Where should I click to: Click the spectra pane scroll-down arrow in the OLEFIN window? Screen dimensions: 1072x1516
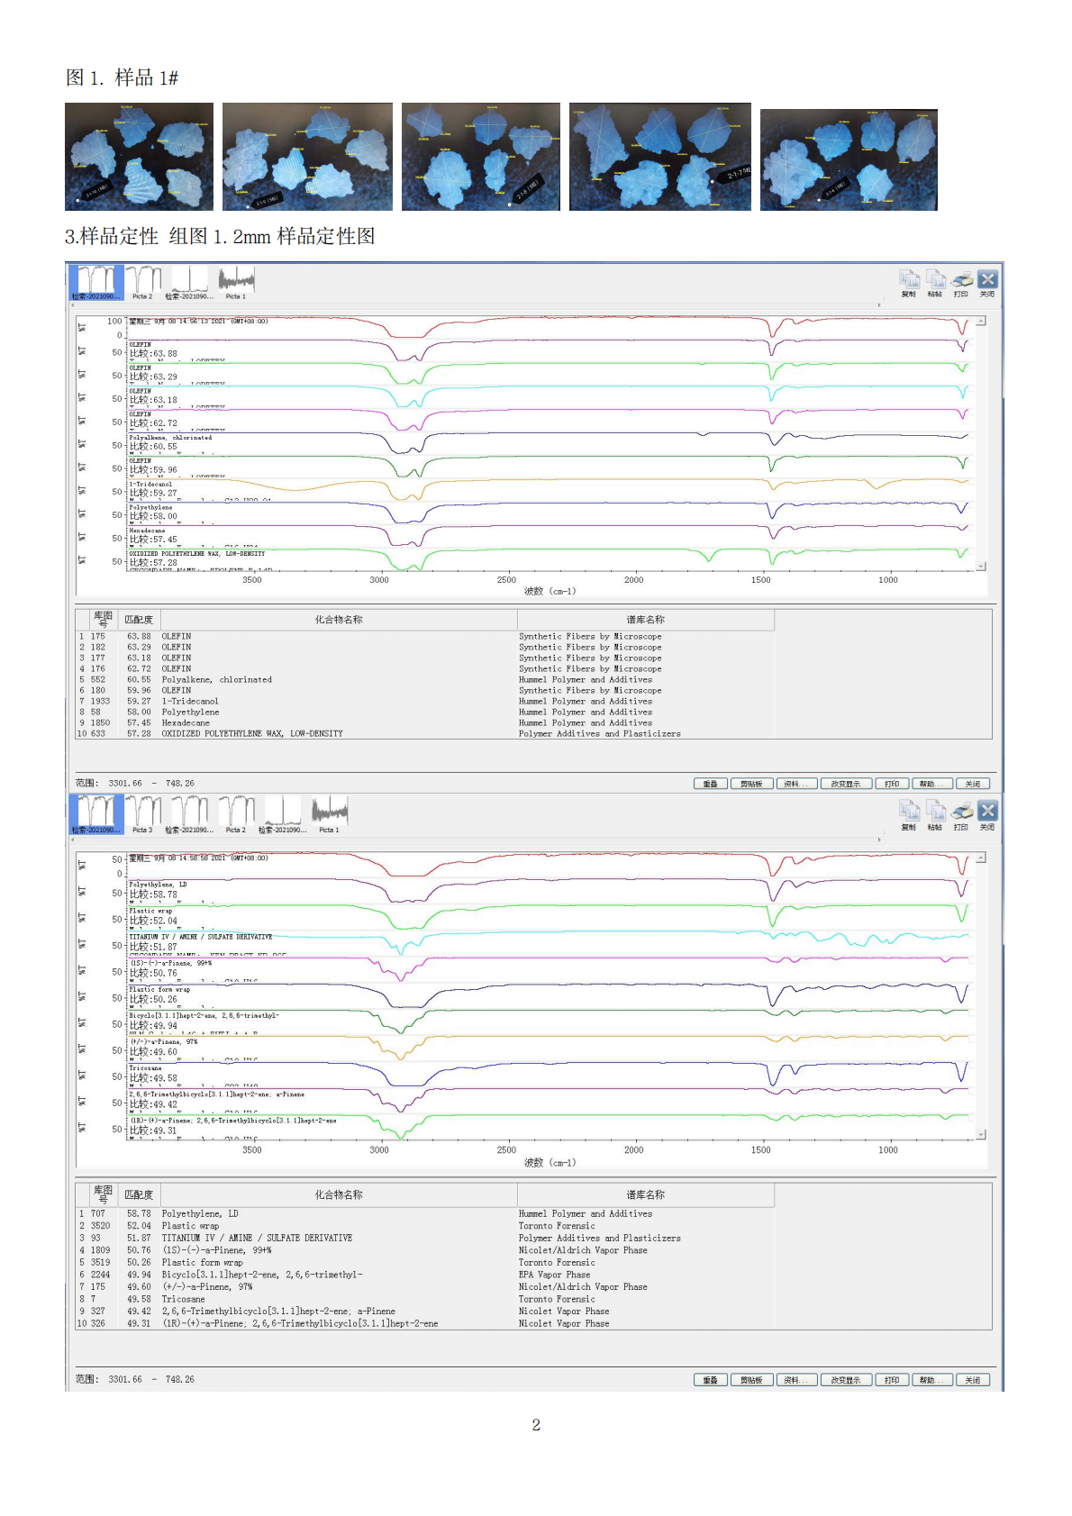click(x=981, y=566)
